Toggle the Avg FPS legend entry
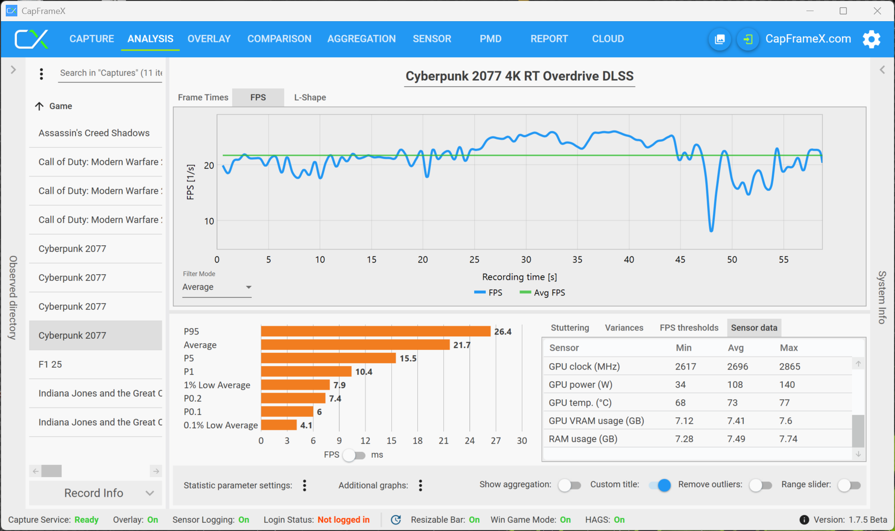This screenshot has height=531, width=895. pos(543,292)
